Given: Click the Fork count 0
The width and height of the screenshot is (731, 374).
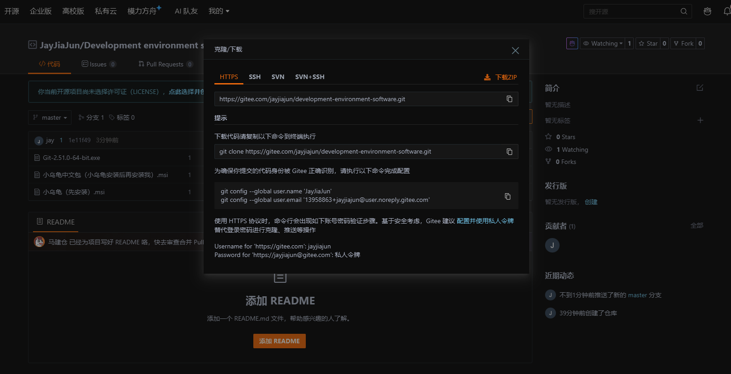Looking at the screenshot, I should tap(700, 43).
